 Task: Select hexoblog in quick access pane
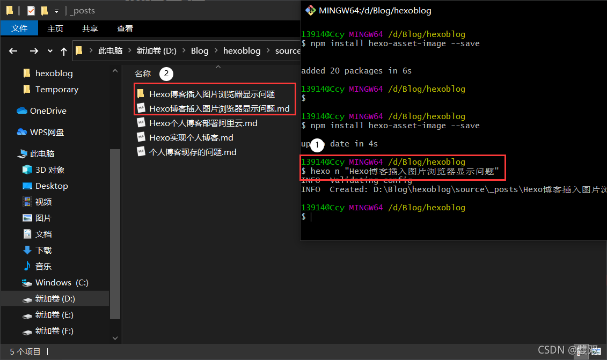click(54, 73)
